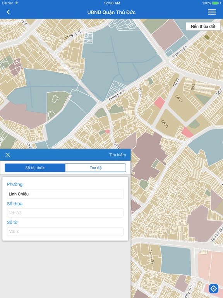The image size is (223, 298).
Task: Select red parcel near Số 20 street
Action: coord(159,102)
